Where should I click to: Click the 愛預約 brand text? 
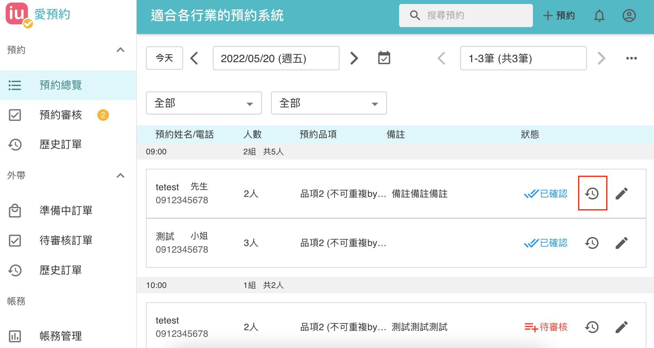52,14
